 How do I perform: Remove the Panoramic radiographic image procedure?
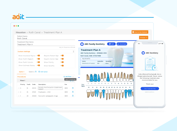click(73, 96)
